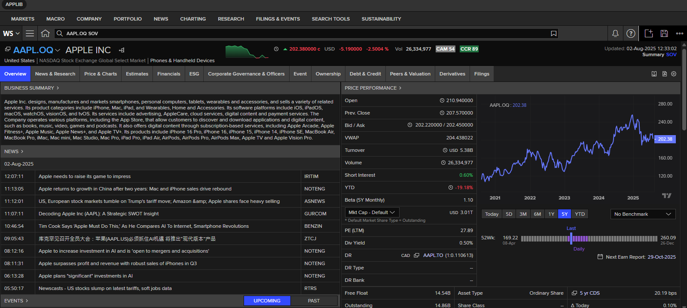Viewport: 687px width, 308px height.
Task: Click the SOV summary link
Action: [x=671, y=54]
